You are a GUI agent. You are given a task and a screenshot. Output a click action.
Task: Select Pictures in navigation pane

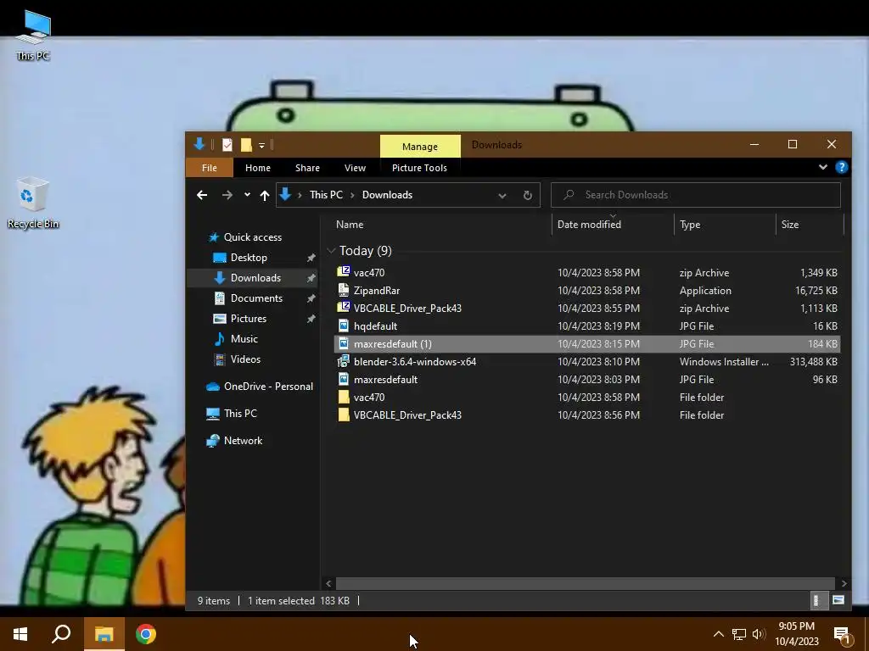pos(249,319)
